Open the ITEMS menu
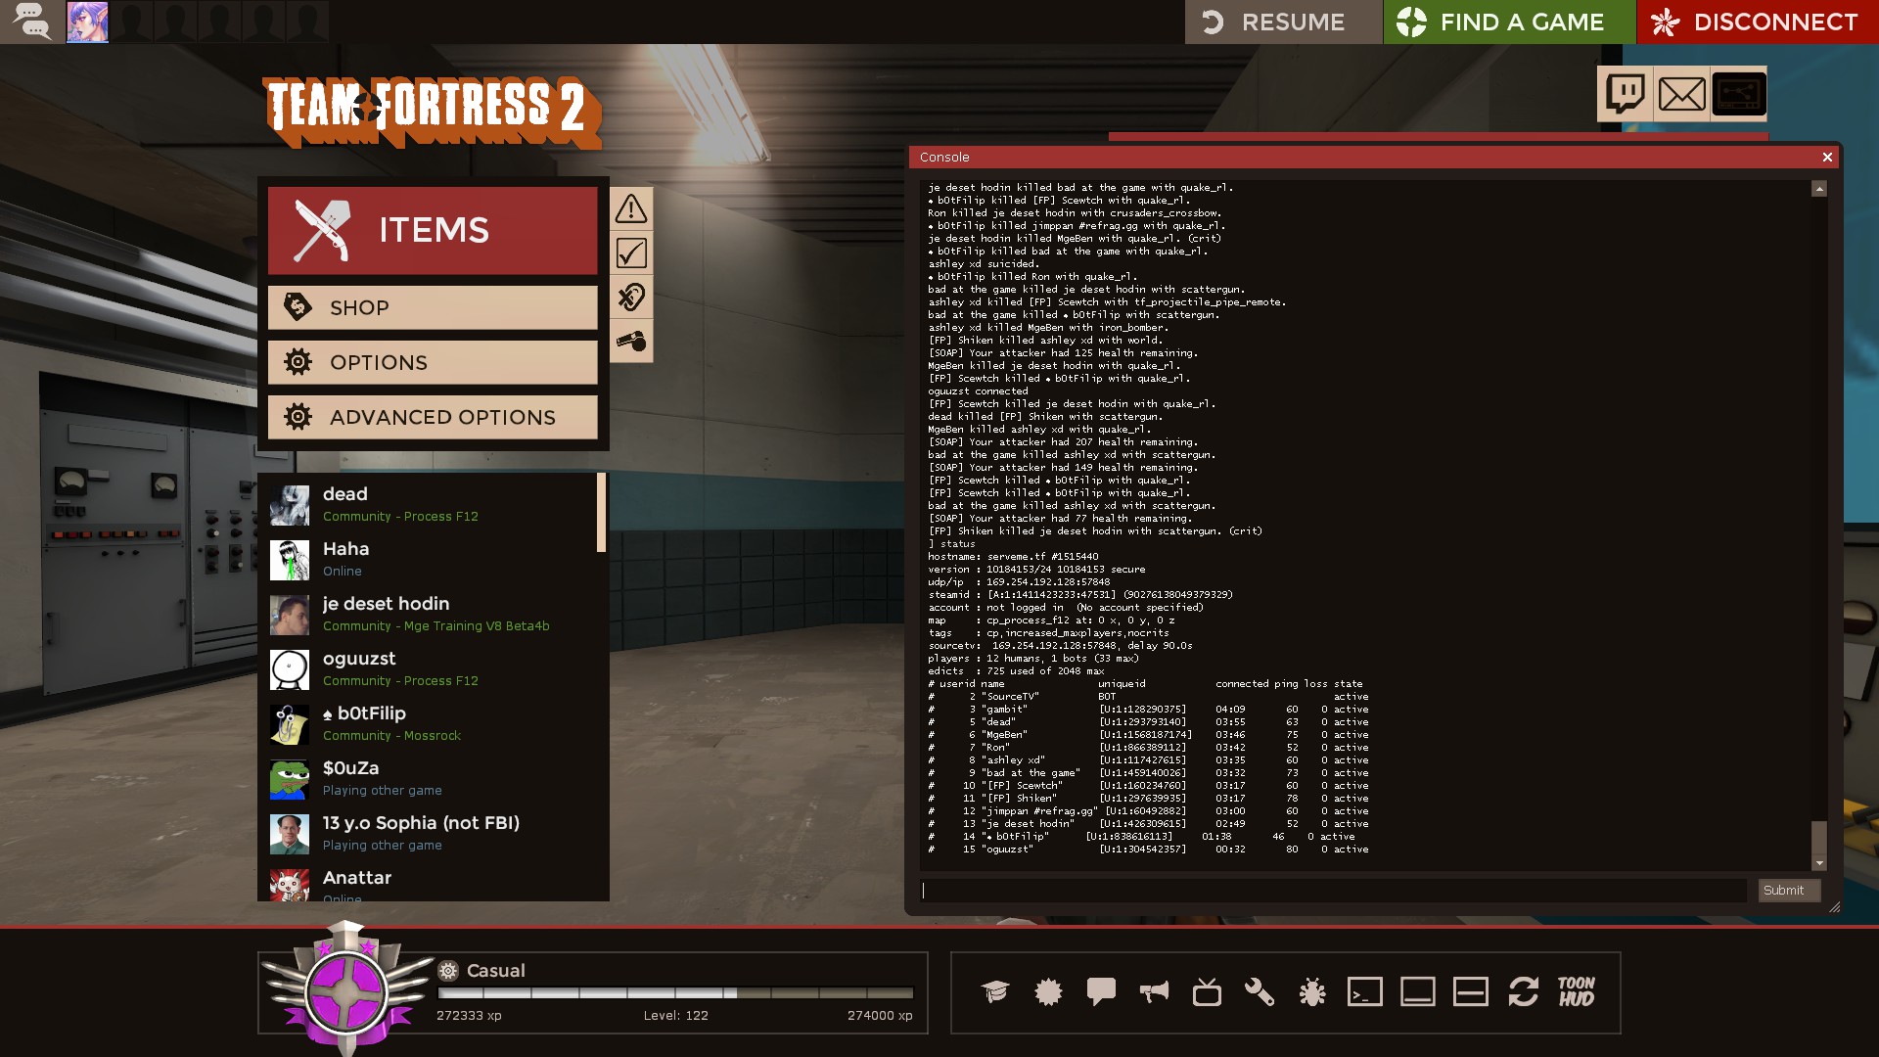The image size is (1879, 1057). tap(433, 231)
